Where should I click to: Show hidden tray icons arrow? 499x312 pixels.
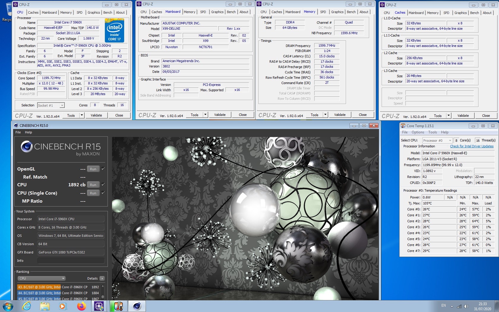(452, 306)
